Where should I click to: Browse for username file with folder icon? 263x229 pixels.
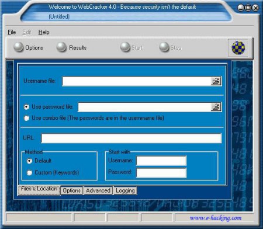coord(216,81)
